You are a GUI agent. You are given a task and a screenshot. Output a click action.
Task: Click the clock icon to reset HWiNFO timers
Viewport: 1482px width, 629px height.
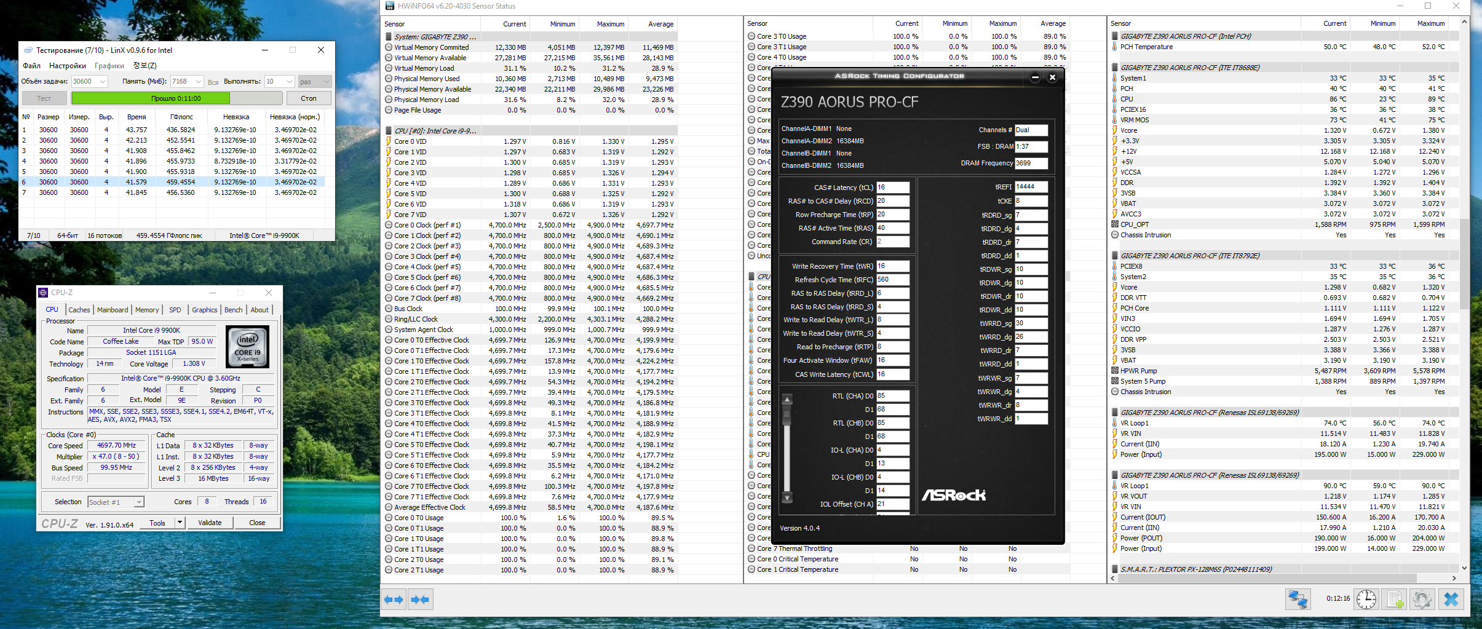pyautogui.click(x=1366, y=599)
